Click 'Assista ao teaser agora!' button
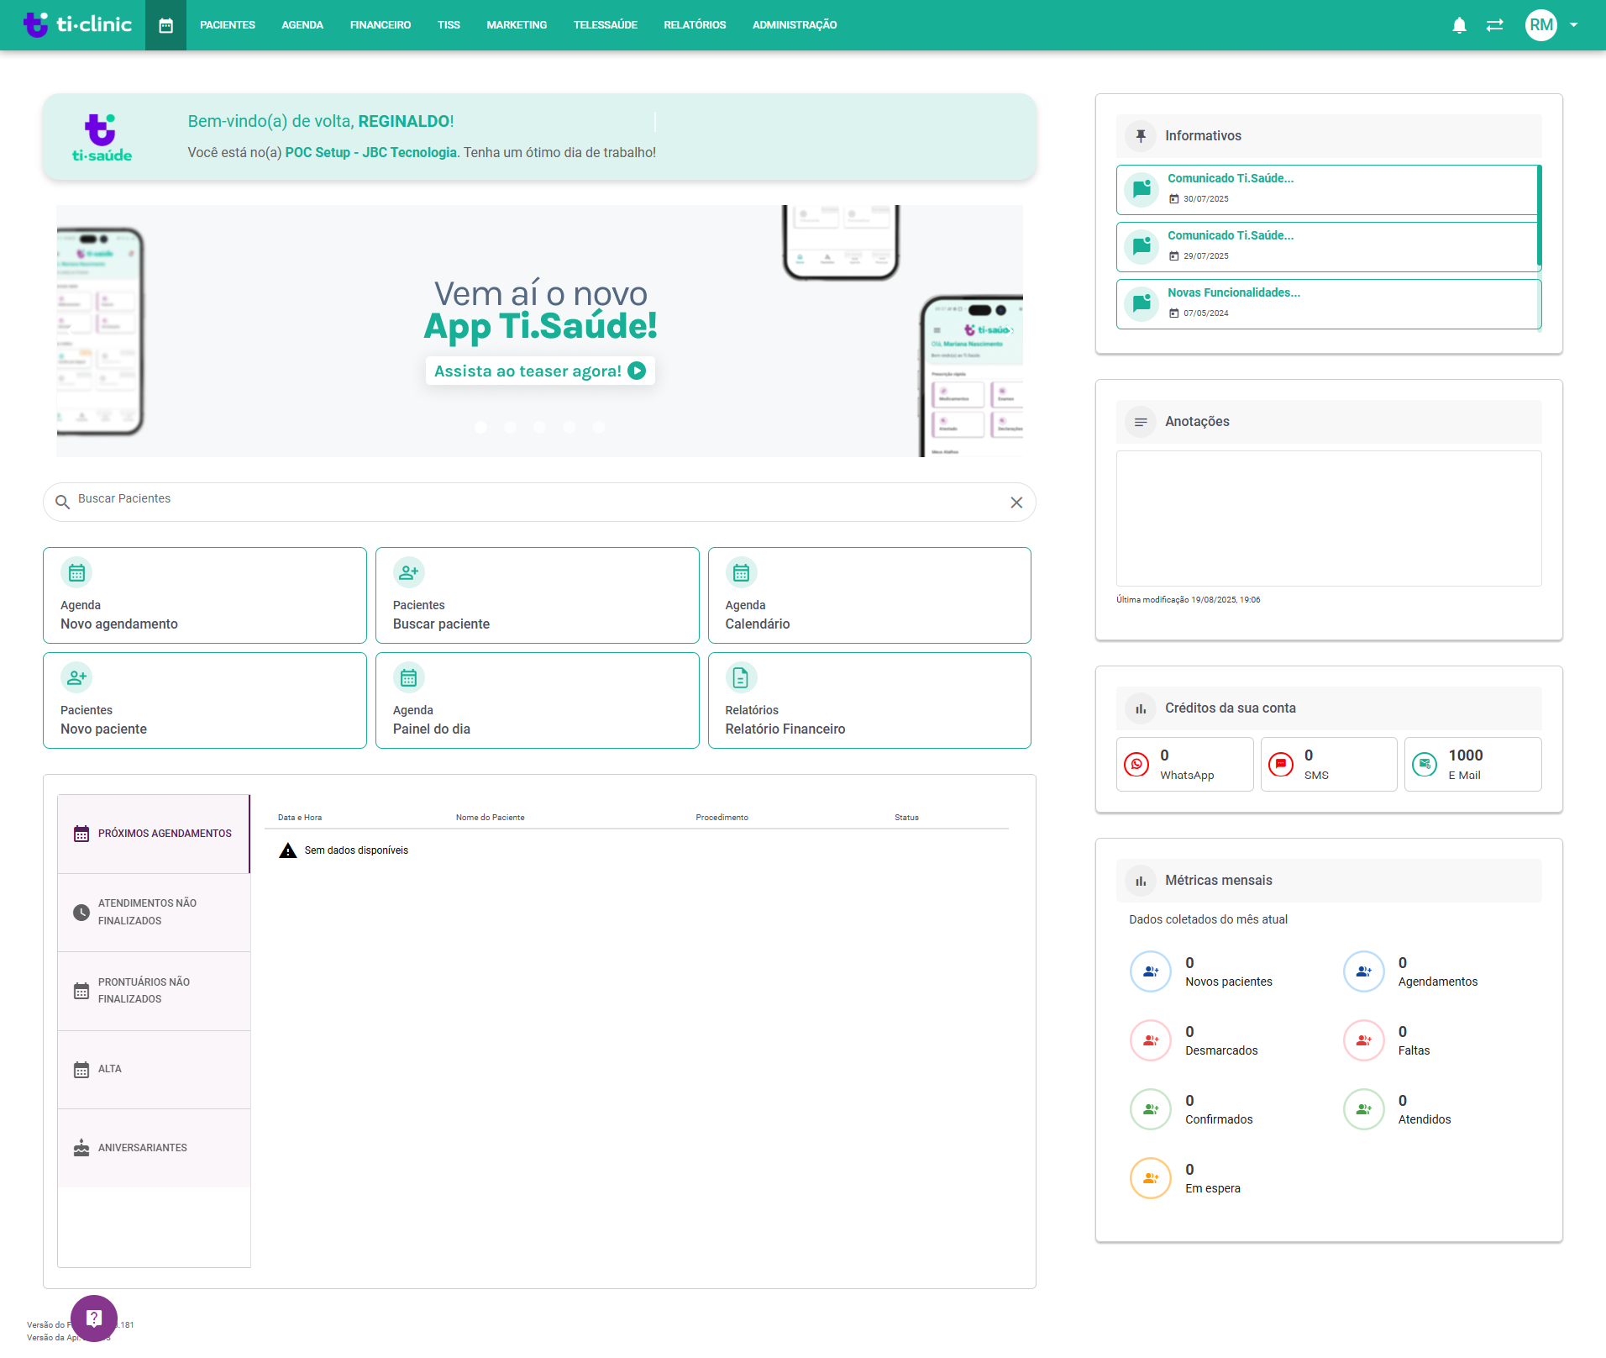1606x1358 pixels. click(x=540, y=371)
